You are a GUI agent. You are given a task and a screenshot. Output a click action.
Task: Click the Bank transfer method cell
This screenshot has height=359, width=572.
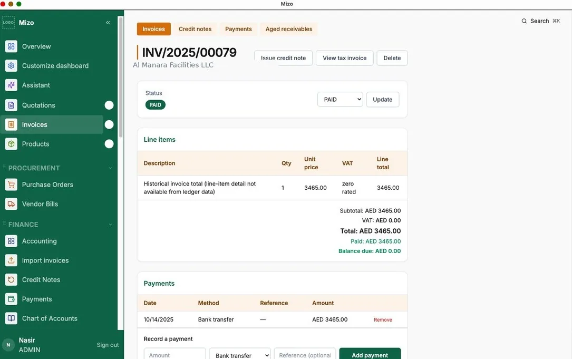216,319
